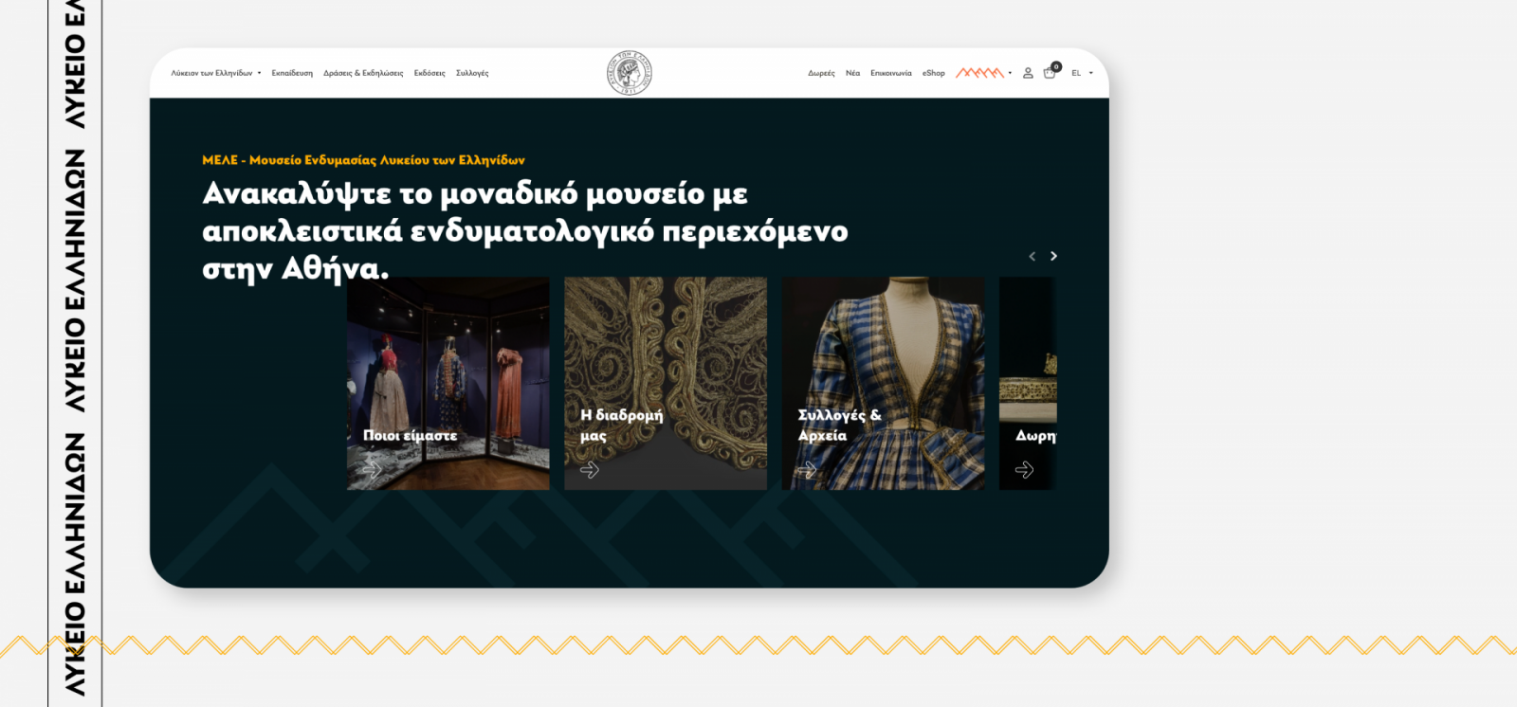Click arrow on the partially visible Δωρη card
Viewport: 1517px width, 707px height.
[x=1024, y=470]
